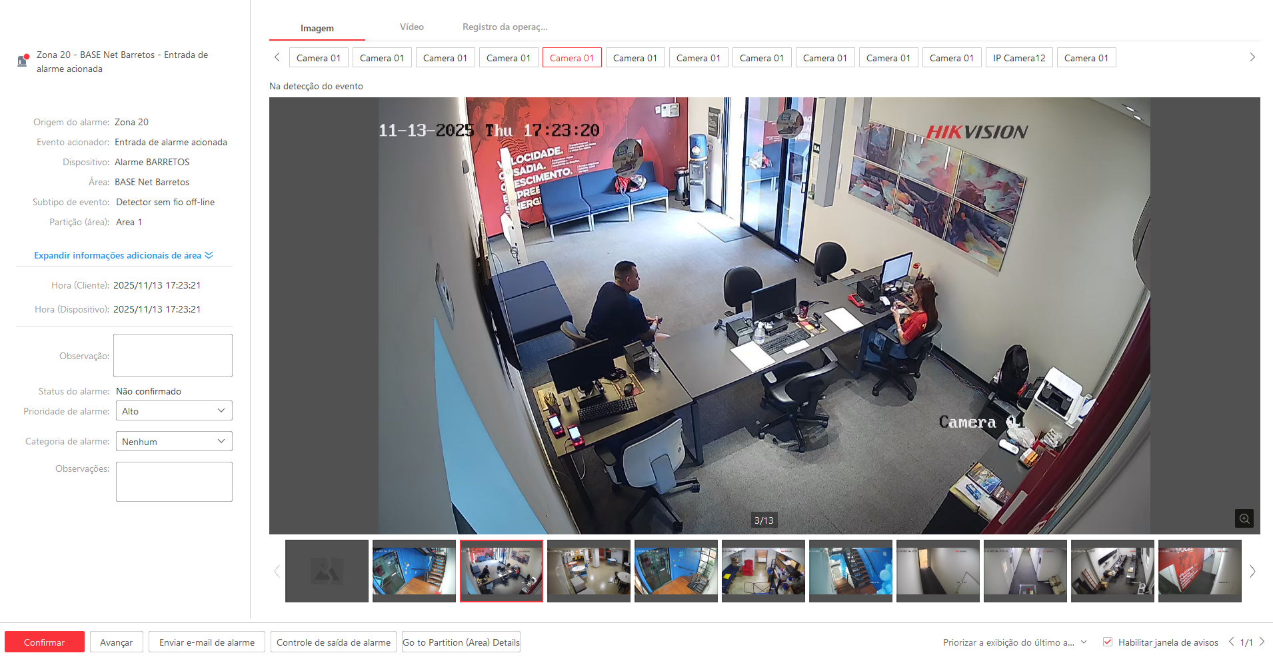Click the alarm siren icon beside Zona 20
This screenshot has height=659, width=1273.
[x=23, y=61]
